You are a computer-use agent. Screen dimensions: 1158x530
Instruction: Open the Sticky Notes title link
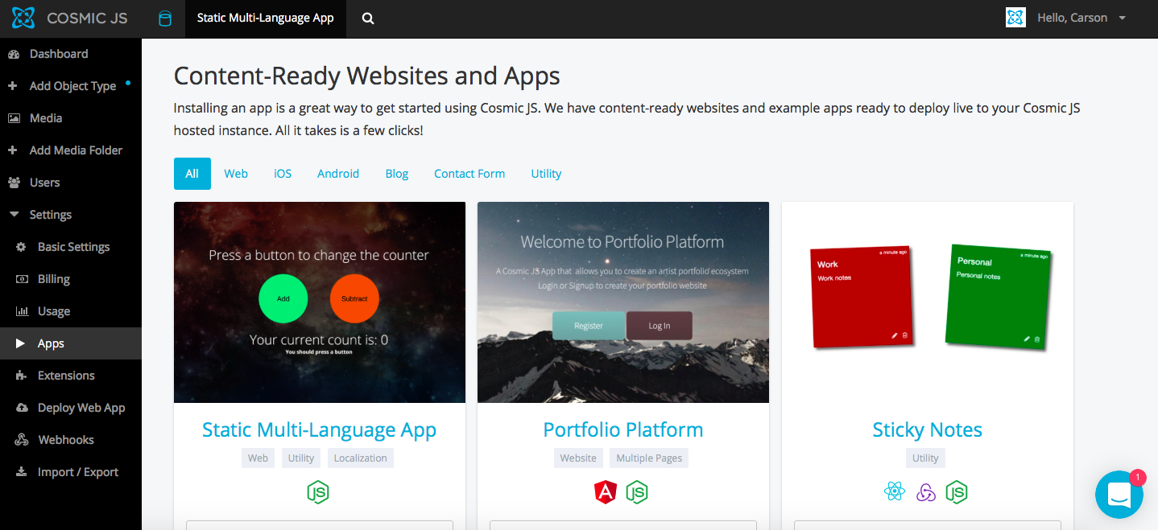coord(928,430)
